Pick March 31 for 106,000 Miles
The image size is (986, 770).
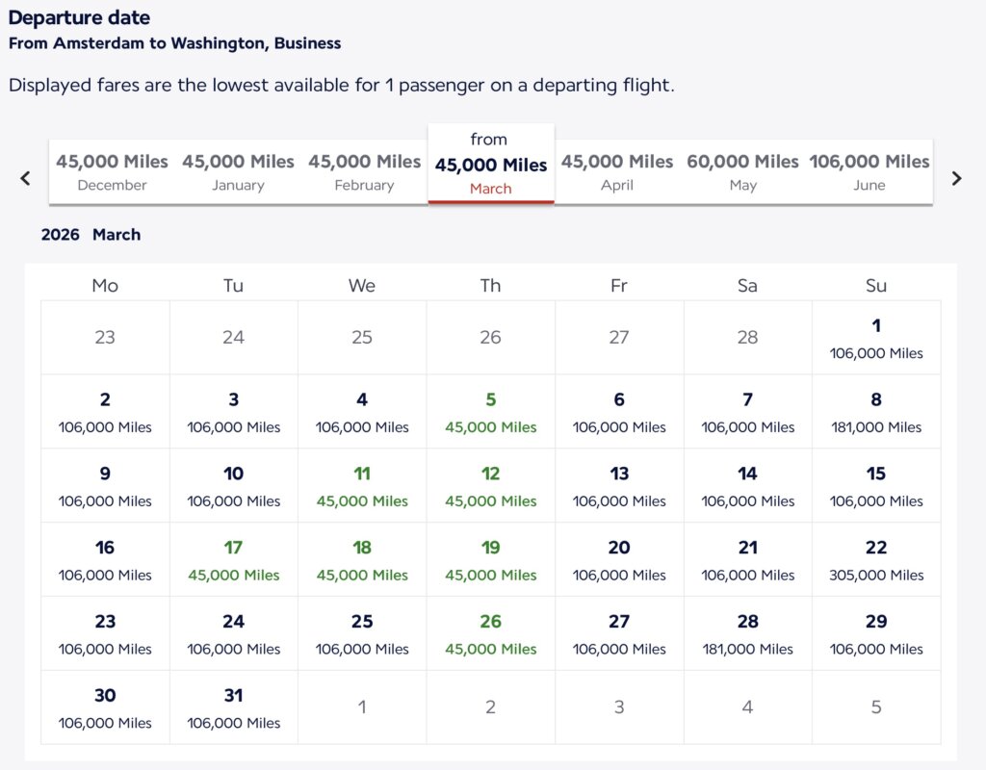click(x=233, y=708)
